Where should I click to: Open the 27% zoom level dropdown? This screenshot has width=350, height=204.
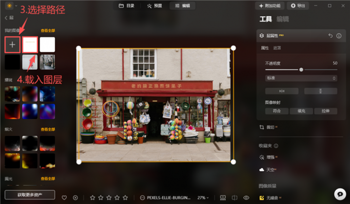(x=203, y=197)
